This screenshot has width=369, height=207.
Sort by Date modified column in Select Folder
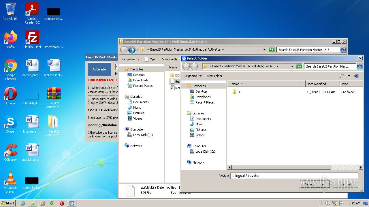pos(323,84)
